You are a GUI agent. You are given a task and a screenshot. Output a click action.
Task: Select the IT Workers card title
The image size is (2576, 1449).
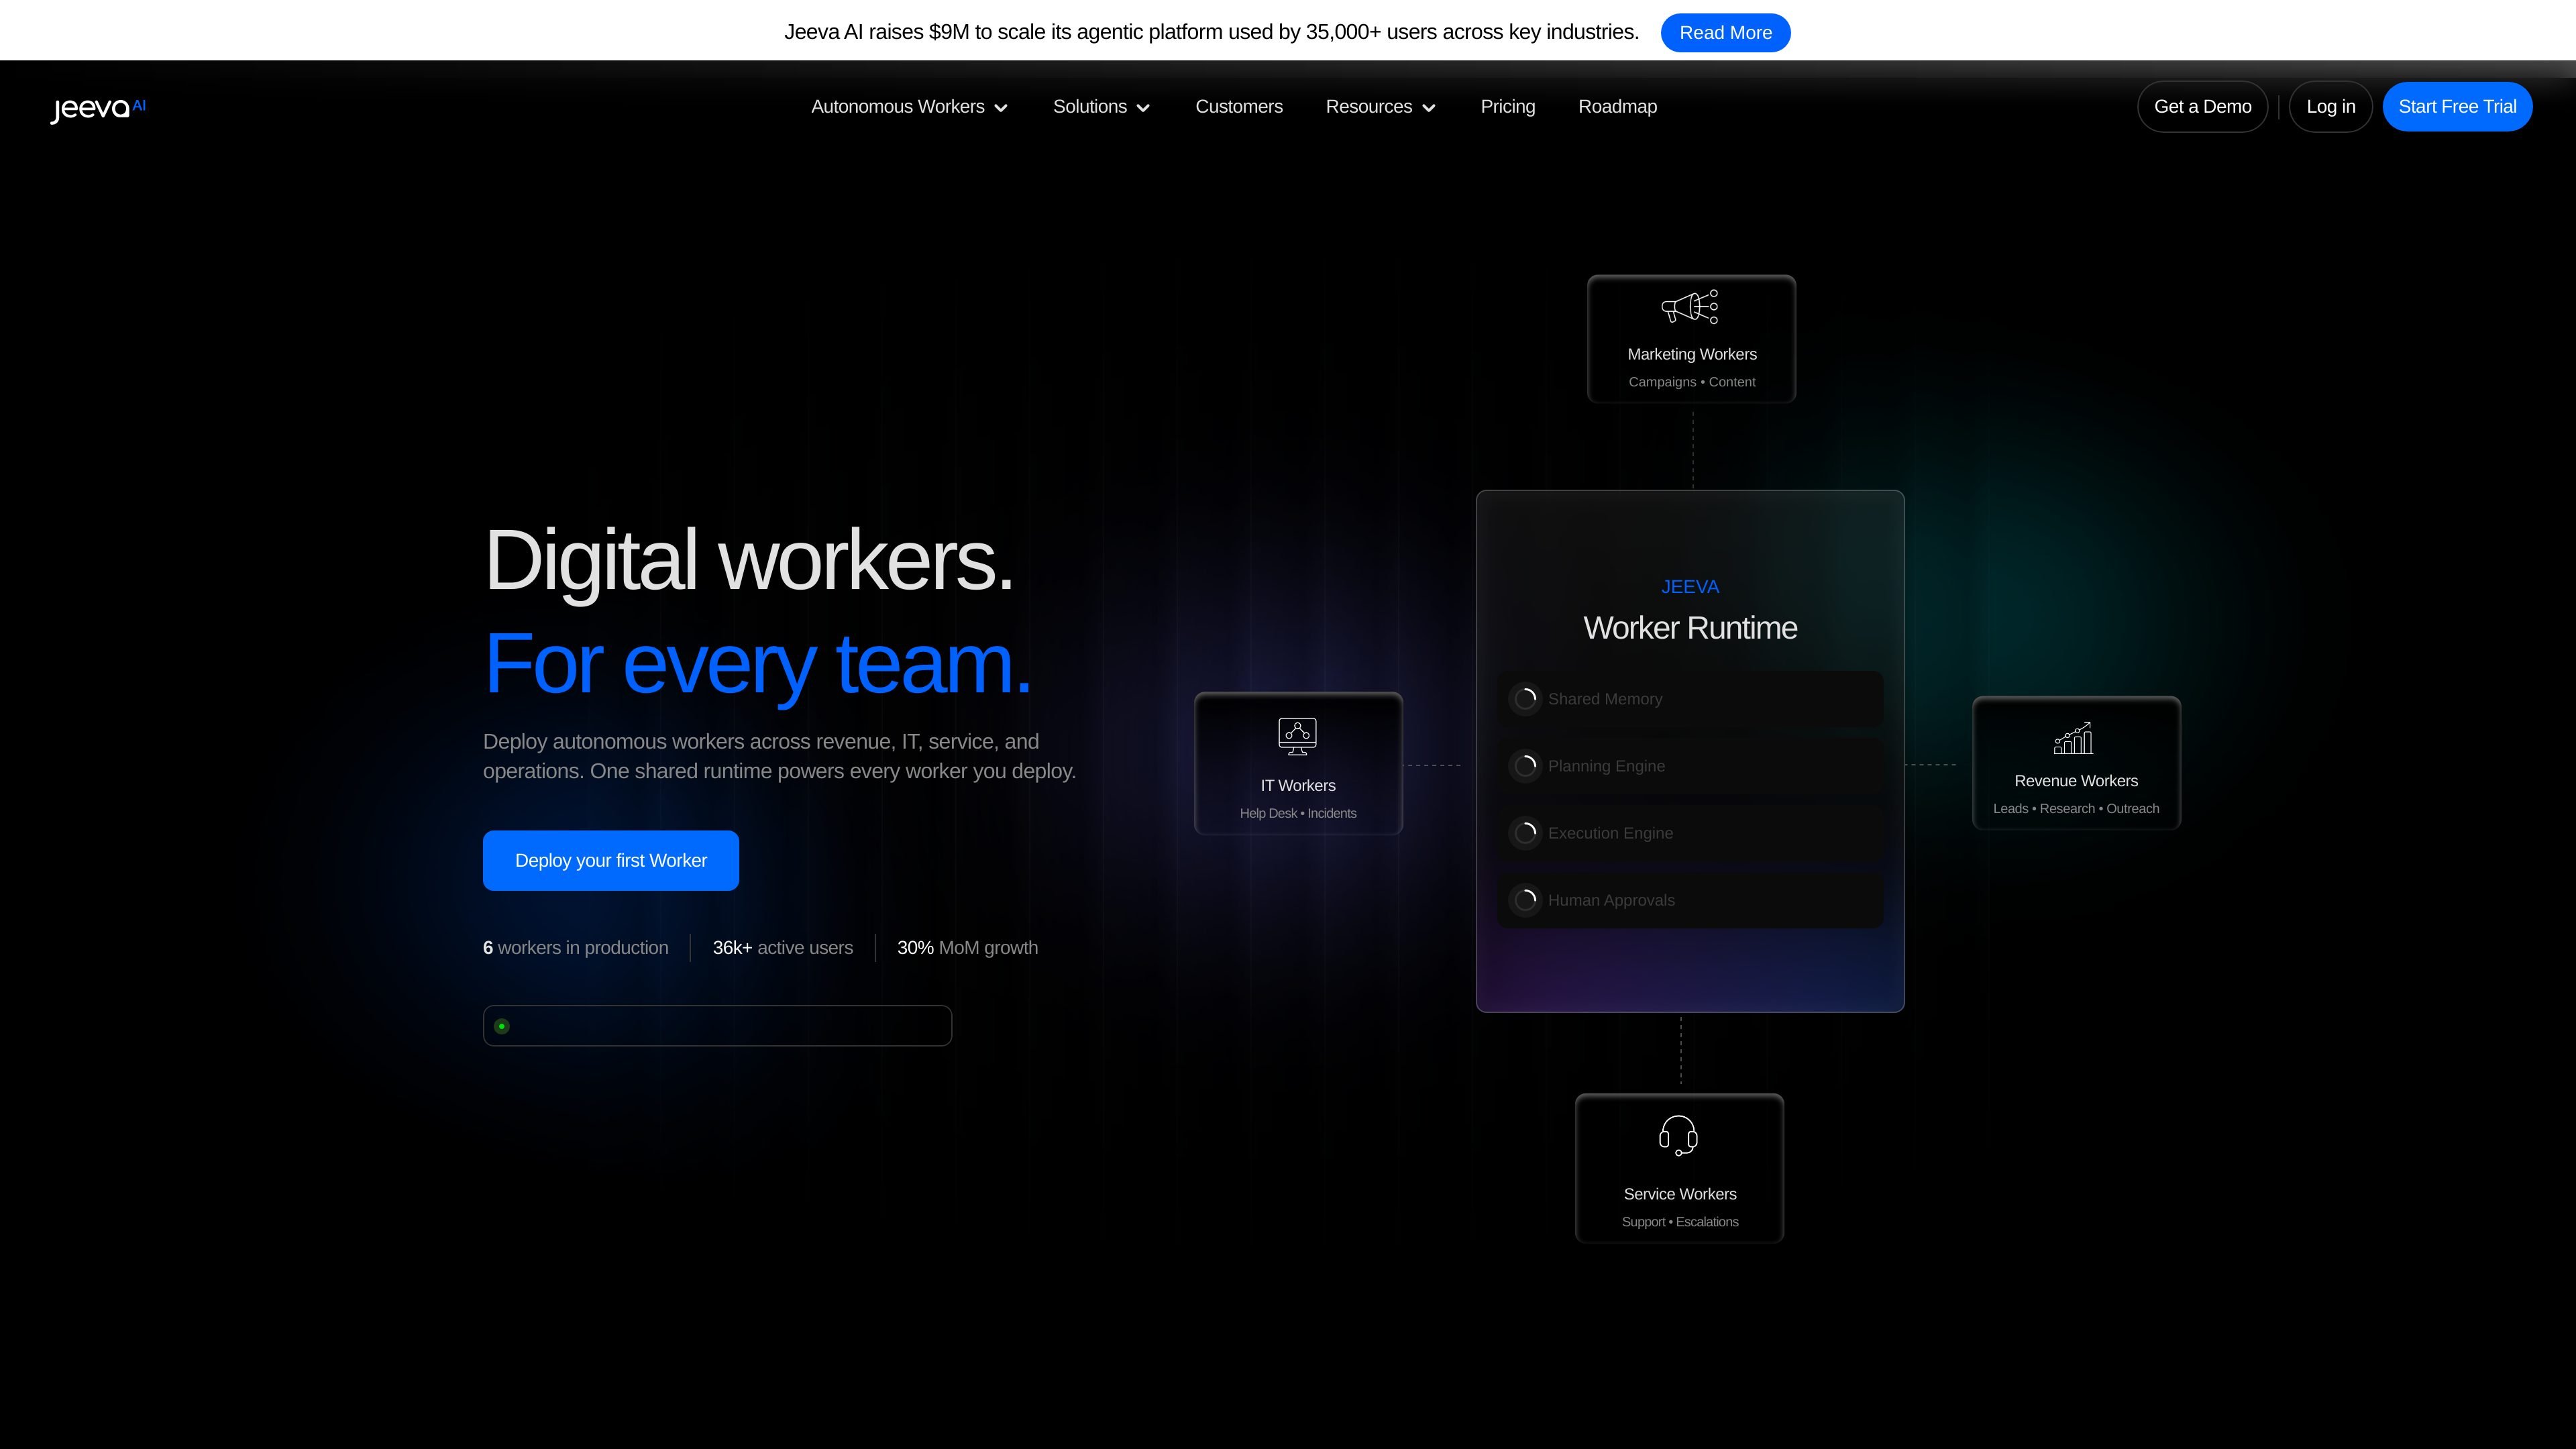tap(1298, 786)
